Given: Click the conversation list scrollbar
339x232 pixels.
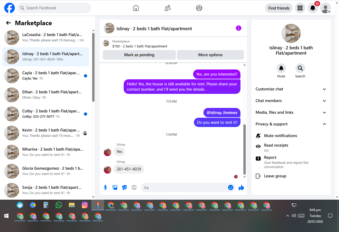Looking at the screenshot, I should click(x=93, y=67).
